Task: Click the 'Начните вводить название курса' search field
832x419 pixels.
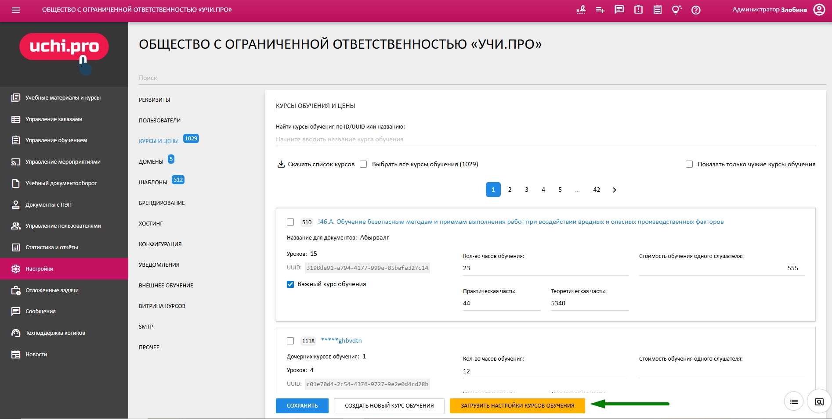Action: tap(546, 139)
